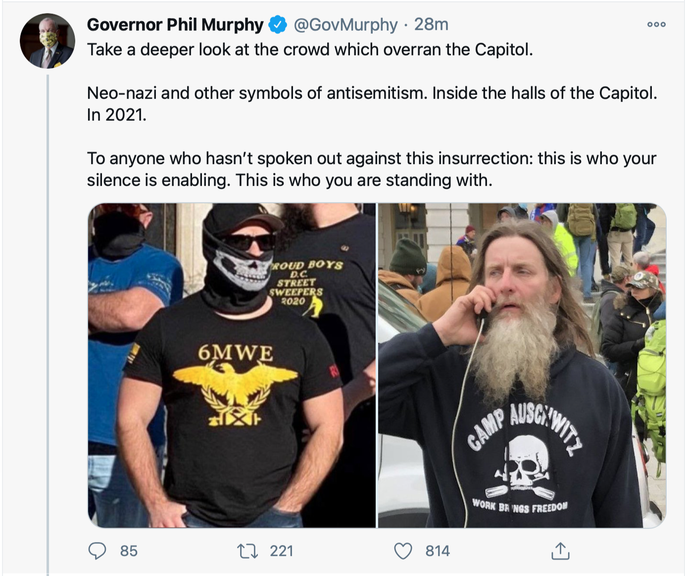This screenshot has width=685, height=576.
Task: Click the reply count 85
Action: (x=129, y=551)
